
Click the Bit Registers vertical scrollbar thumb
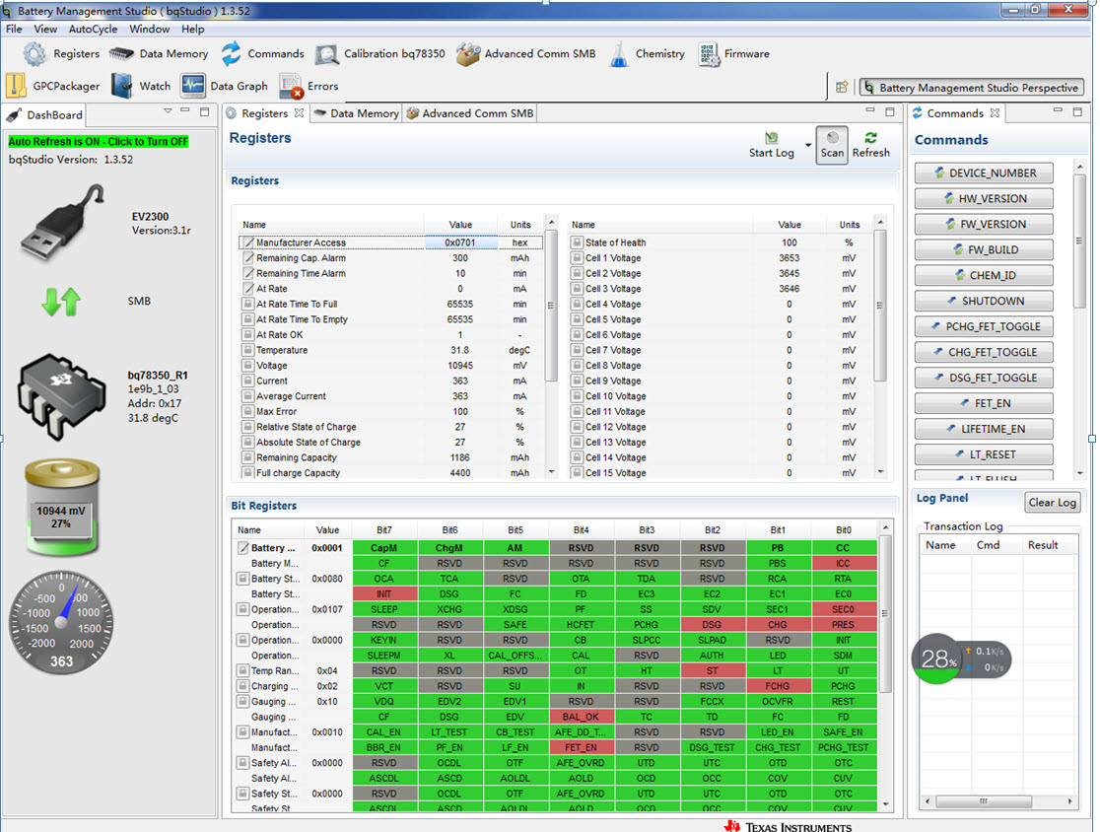[x=885, y=614]
